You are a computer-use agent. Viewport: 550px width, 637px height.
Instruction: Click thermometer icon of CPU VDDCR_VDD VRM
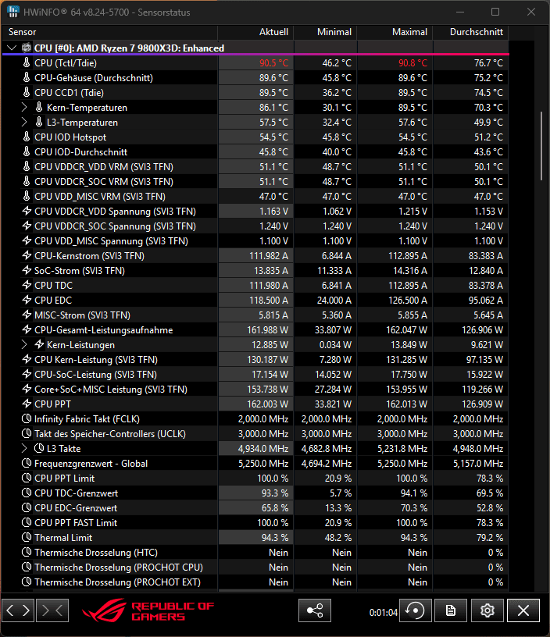click(27, 166)
